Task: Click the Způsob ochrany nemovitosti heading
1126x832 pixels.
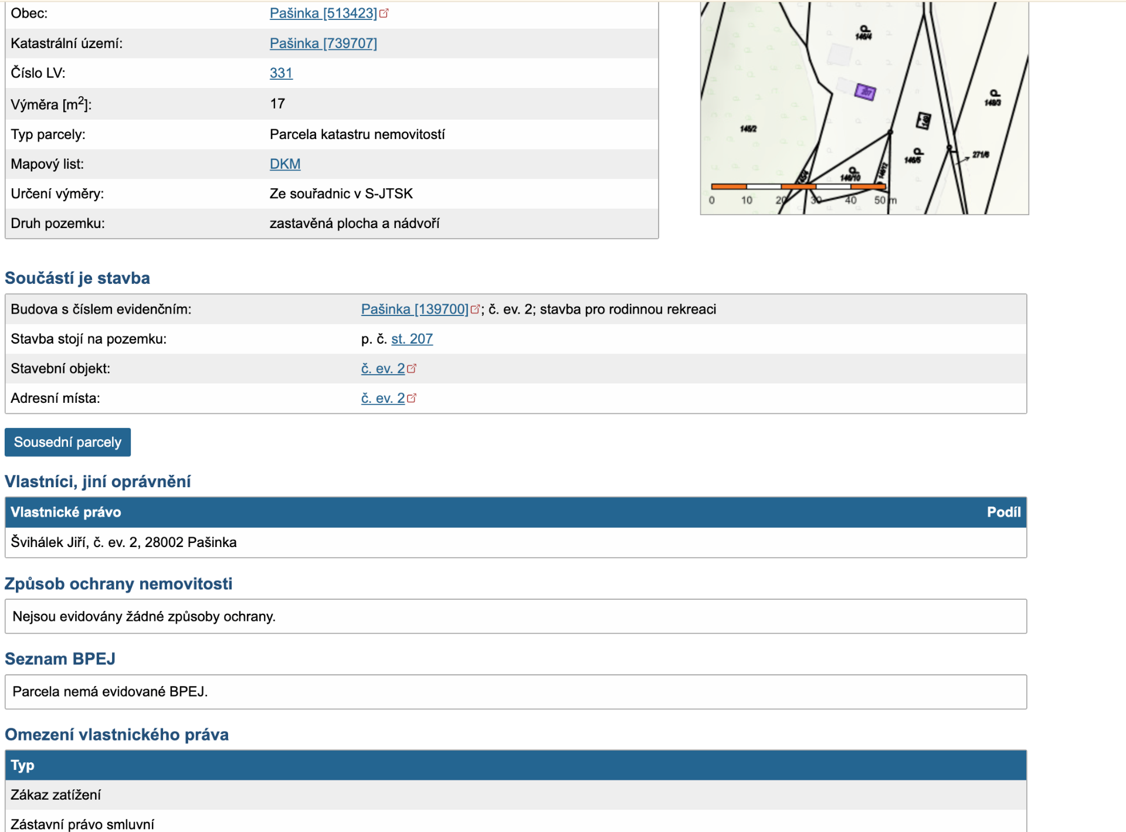Action: [118, 584]
